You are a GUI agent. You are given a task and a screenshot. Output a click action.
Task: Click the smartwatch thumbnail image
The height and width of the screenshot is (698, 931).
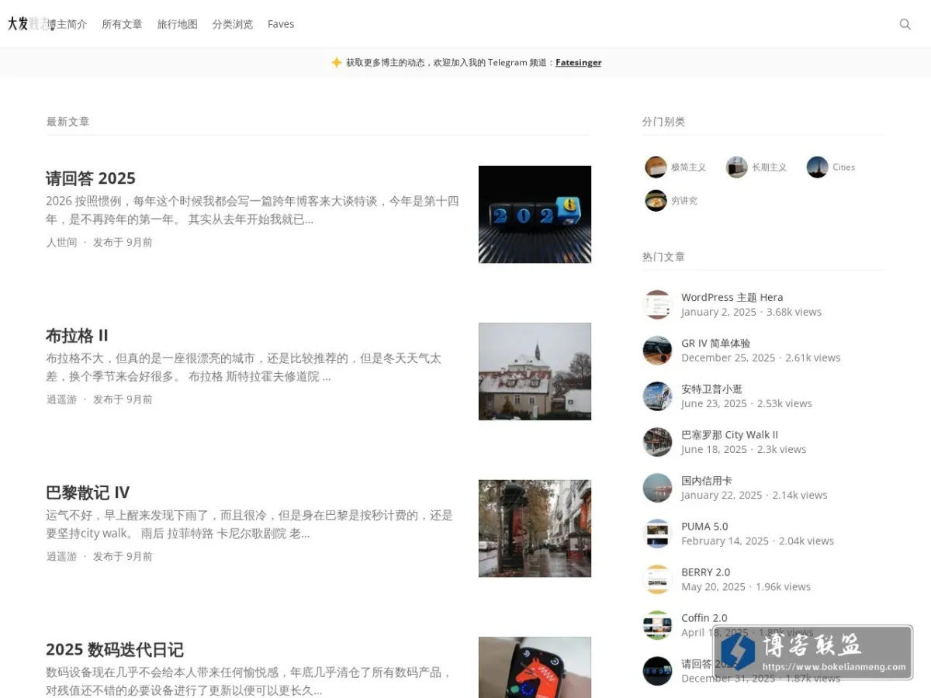535,668
